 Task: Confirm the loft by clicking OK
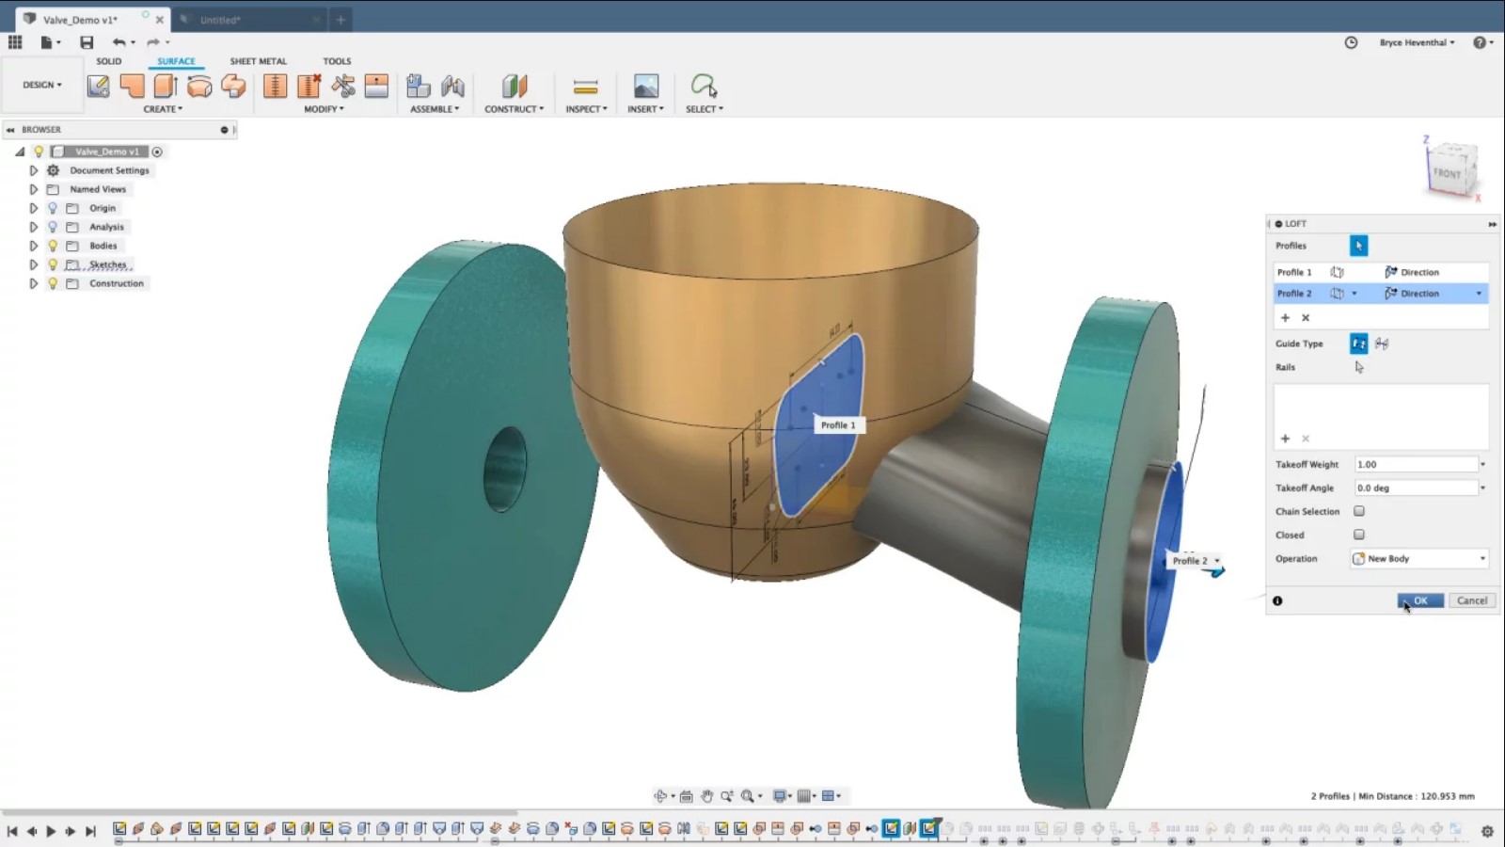click(1419, 599)
